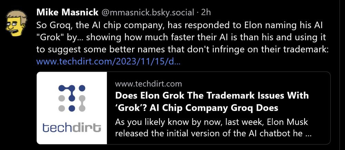Open the post via the 2h timestamp

[x=206, y=13]
